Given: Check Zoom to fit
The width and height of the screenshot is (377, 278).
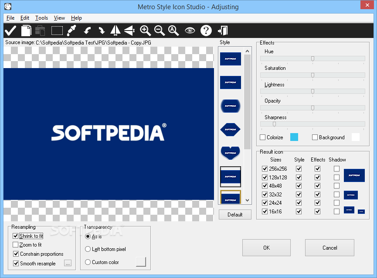Looking at the screenshot, I should [x=16, y=245].
